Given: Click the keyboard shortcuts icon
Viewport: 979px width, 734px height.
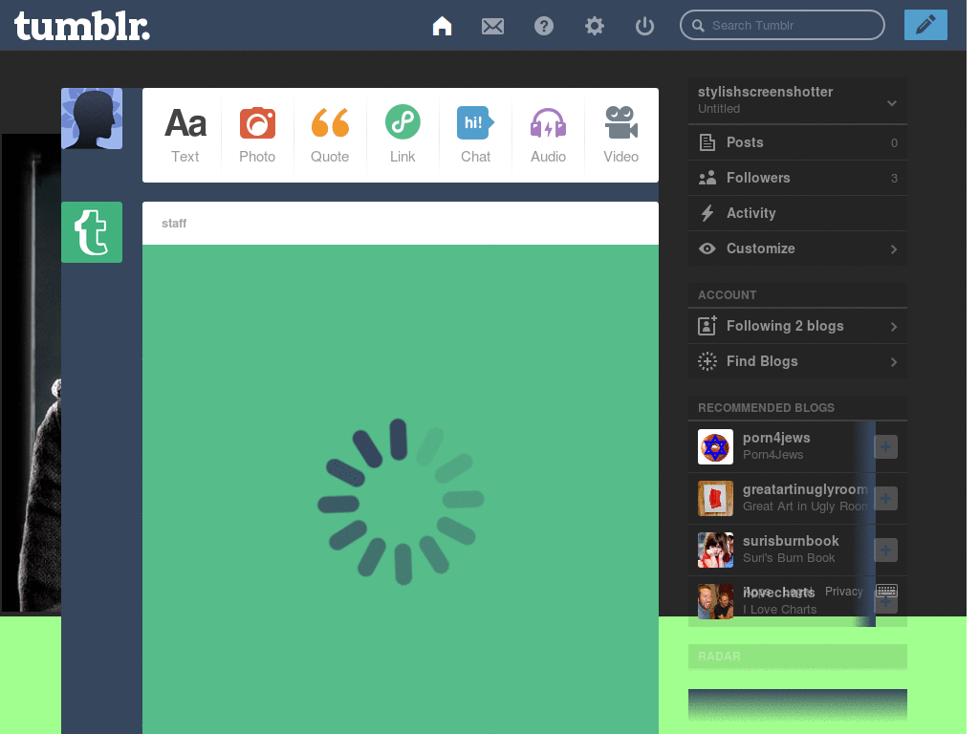Looking at the screenshot, I should click(x=886, y=591).
